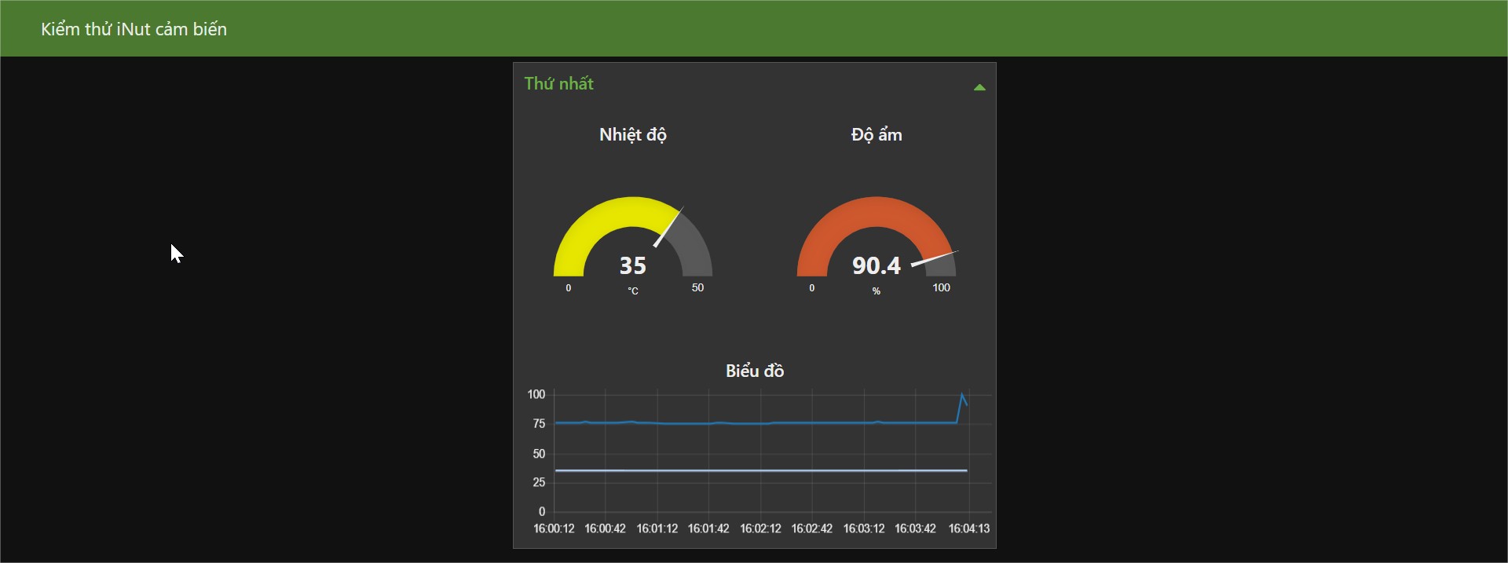Click the 16:00:12 time label on chart

[554, 528]
